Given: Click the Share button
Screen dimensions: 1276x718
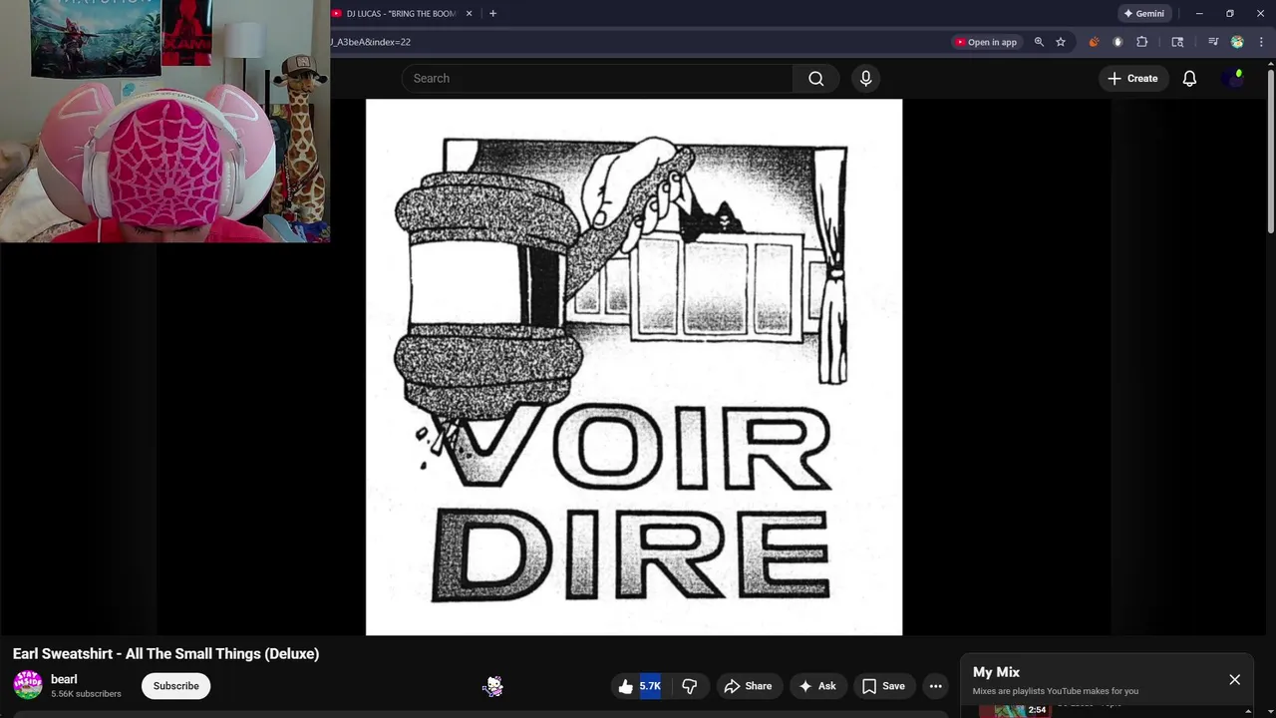Looking at the screenshot, I should tap(748, 686).
